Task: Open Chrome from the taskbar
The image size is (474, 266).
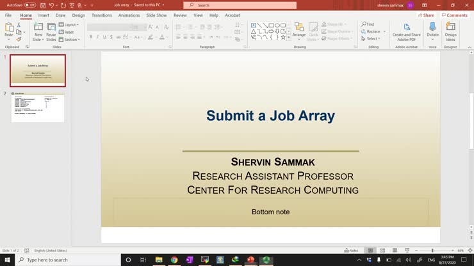Action: (174, 260)
